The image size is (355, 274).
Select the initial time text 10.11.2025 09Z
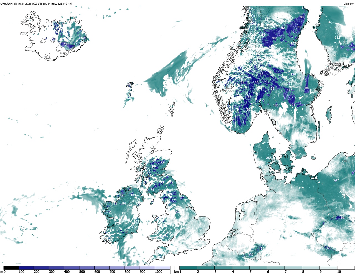pos(27,4)
